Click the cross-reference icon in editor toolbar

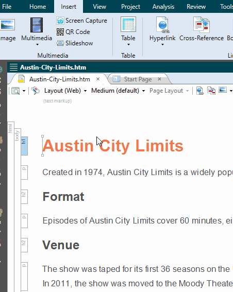point(211,91)
